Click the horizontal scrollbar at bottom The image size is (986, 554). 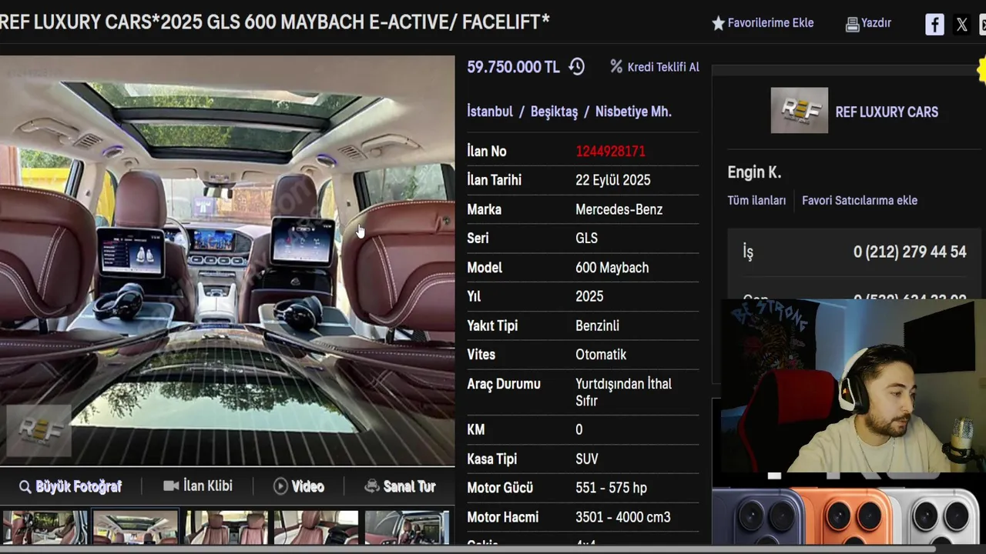pos(468,549)
